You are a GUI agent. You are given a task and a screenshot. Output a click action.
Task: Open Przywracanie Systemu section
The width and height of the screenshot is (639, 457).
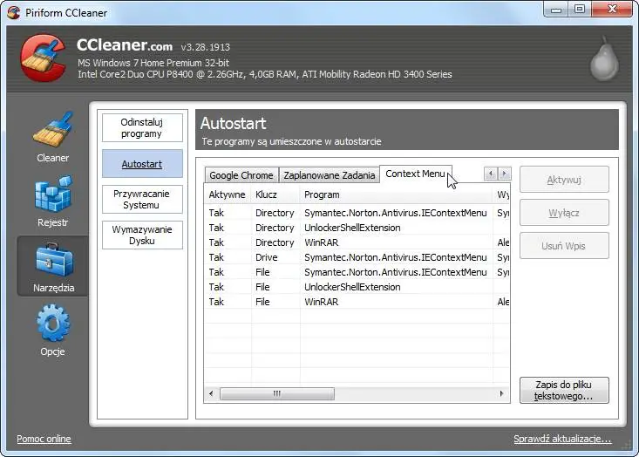142,199
